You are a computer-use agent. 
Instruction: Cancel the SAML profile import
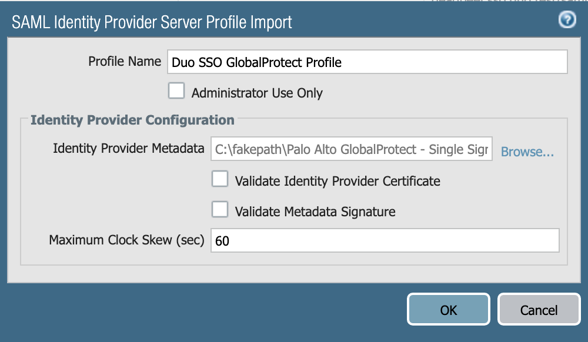(539, 310)
